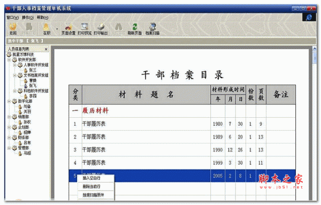Screen dimensions: 321x205
Task: Click the year cell 1980
Action: click(x=218, y=124)
